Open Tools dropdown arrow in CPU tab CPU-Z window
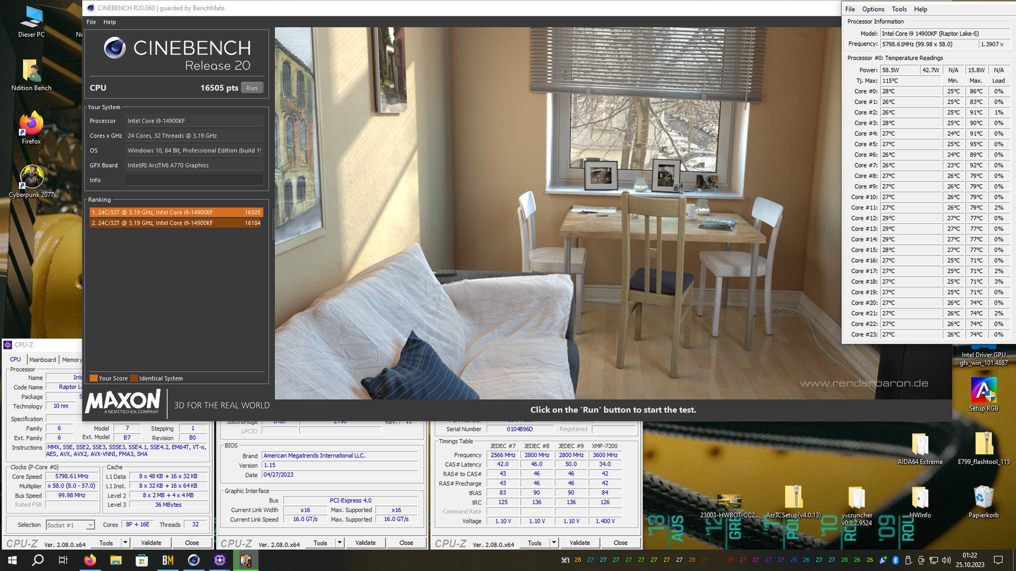 coord(125,542)
